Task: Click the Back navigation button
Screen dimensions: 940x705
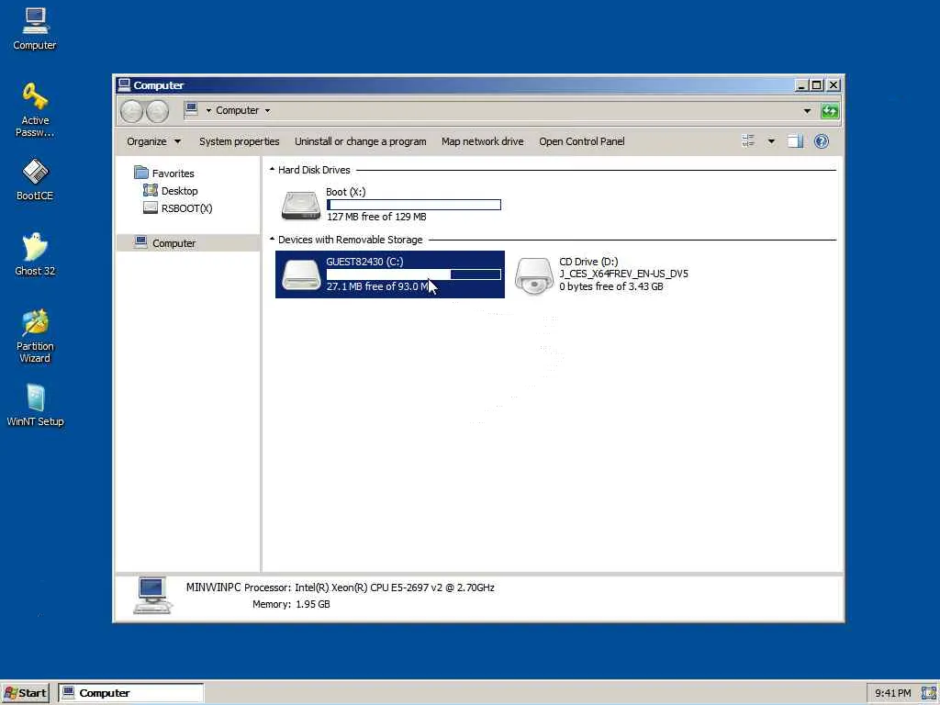Action: coord(131,111)
